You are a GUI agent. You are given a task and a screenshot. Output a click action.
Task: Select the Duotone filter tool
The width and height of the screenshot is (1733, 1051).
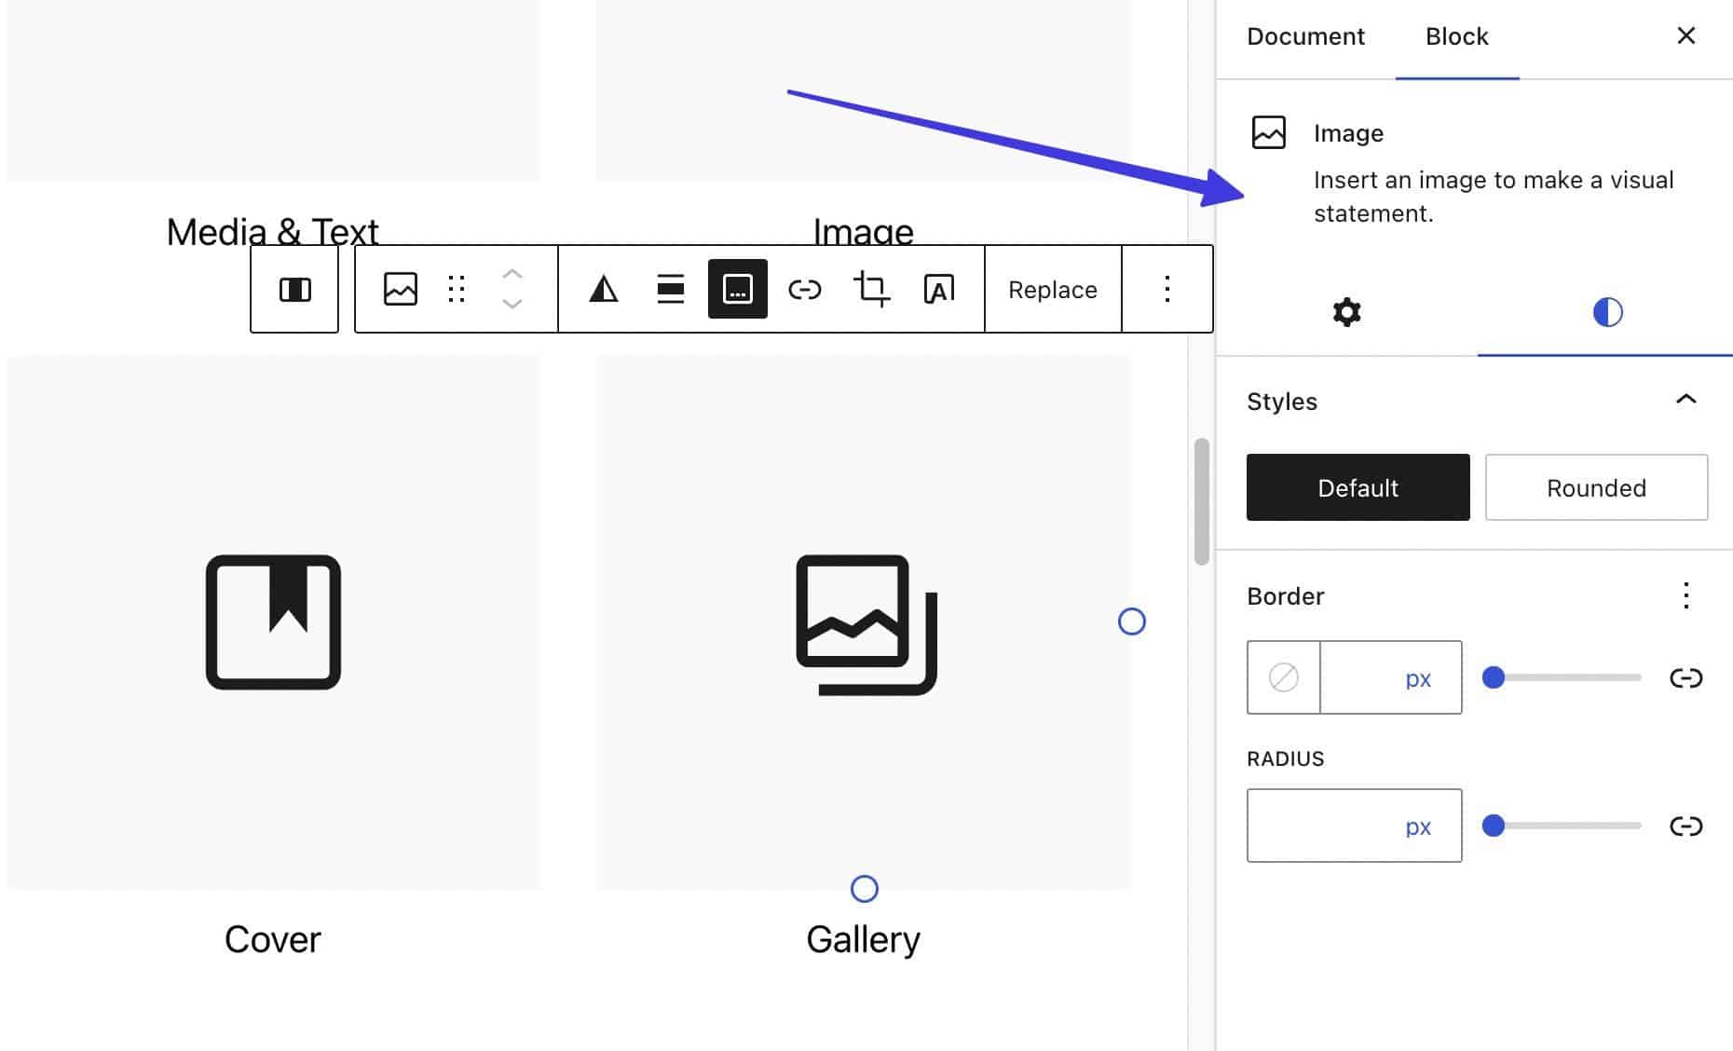point(603,289)
